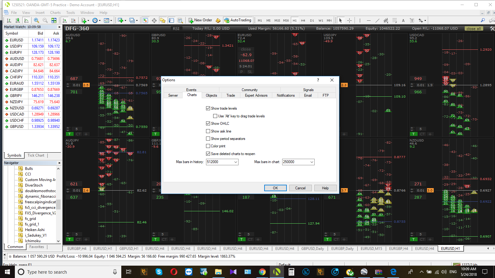Open the DFG-360 settings tools icon

click(492, 28)
